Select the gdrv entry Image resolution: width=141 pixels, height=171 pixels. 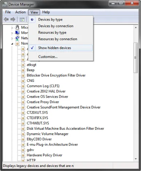(30, 150)
